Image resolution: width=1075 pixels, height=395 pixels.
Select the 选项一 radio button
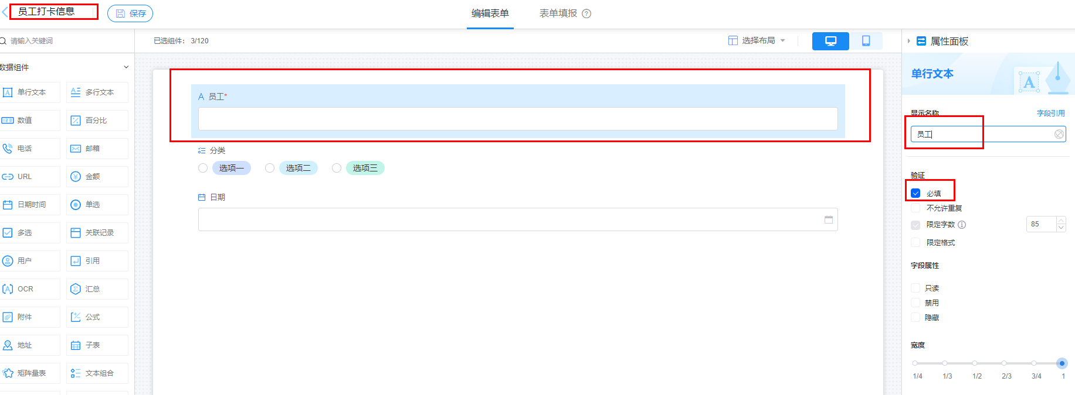[203, 168]
